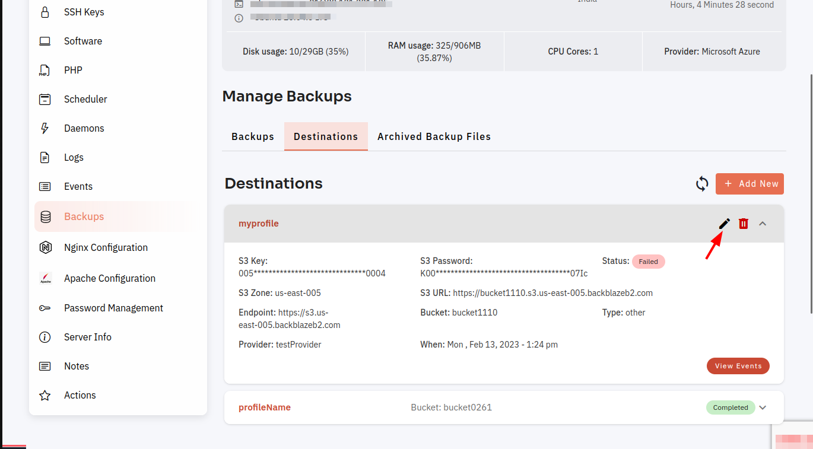Click the Scheduler calendar icon

click(x=45, y=99)
